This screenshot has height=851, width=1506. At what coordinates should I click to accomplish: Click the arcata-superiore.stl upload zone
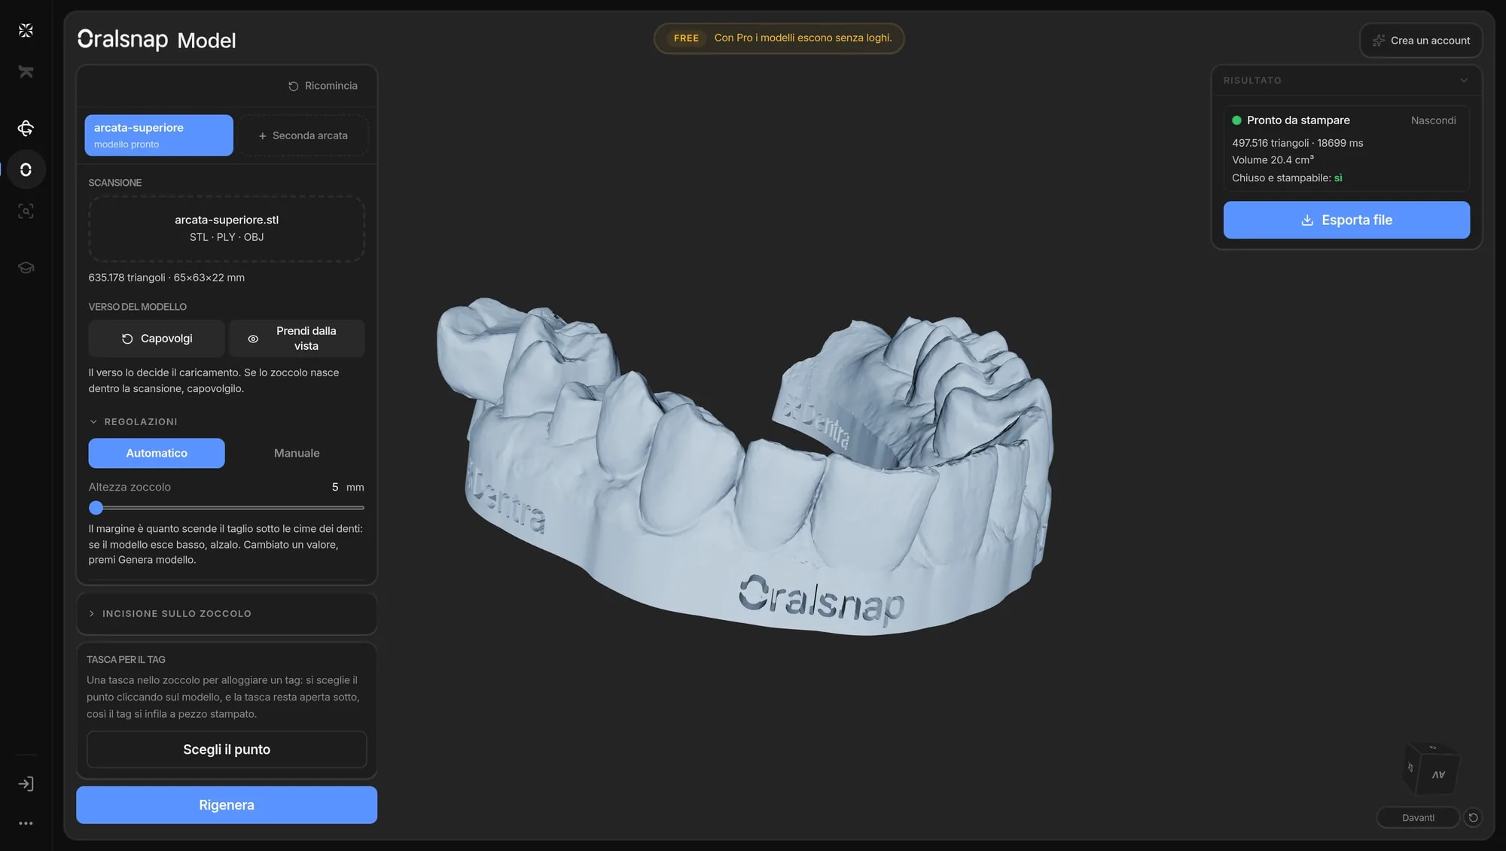(227, 228)
